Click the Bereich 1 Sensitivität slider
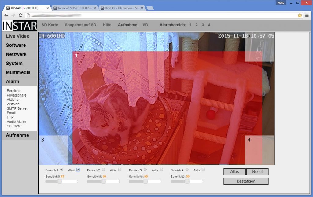Viewport: 313px width, 197px height. coord(61,181)
